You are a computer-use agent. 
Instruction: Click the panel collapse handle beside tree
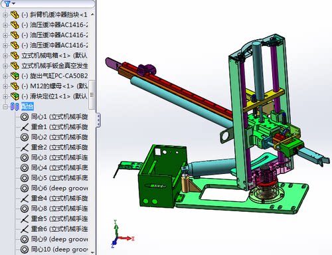point(98,120)
